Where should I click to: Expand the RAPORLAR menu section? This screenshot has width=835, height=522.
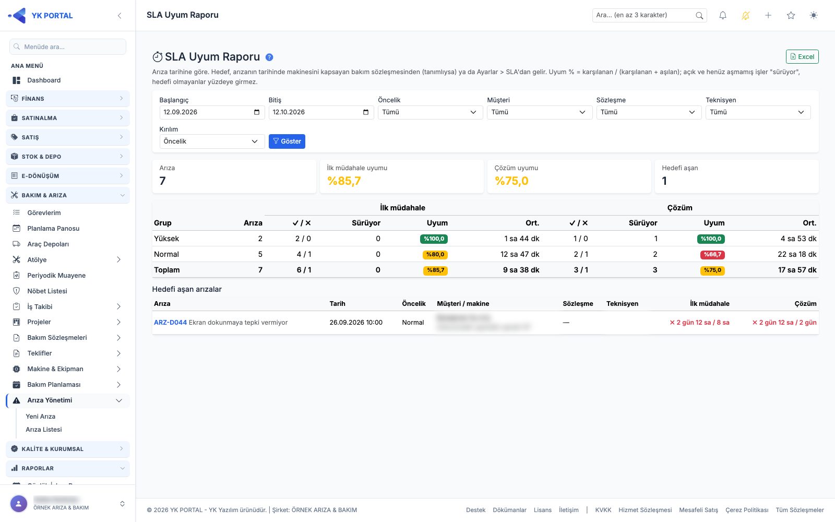click(68, 468)
